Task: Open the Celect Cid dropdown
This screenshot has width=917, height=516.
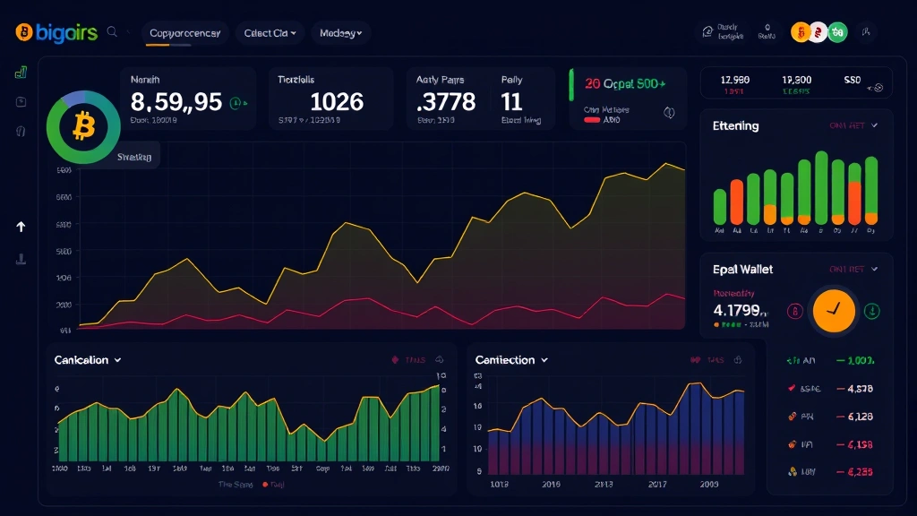Action: [x=269, y=32]
